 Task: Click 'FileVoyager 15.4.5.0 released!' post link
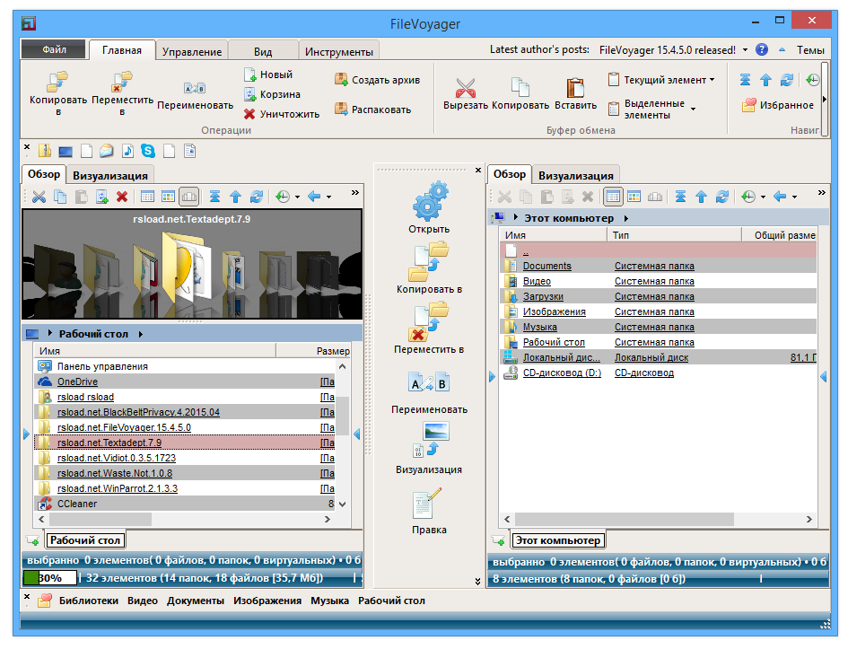[668, 49]
